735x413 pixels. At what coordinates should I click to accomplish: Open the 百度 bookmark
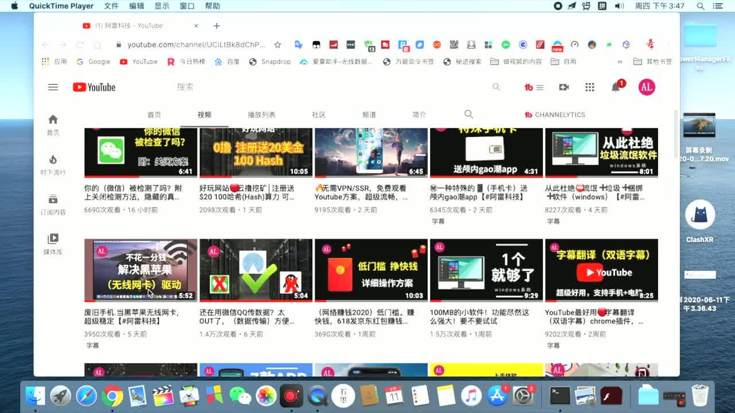[227, 61]
